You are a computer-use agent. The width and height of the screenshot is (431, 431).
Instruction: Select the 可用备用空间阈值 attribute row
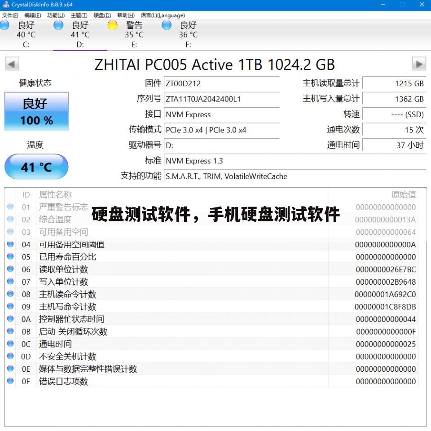click(x=211, y=244)
